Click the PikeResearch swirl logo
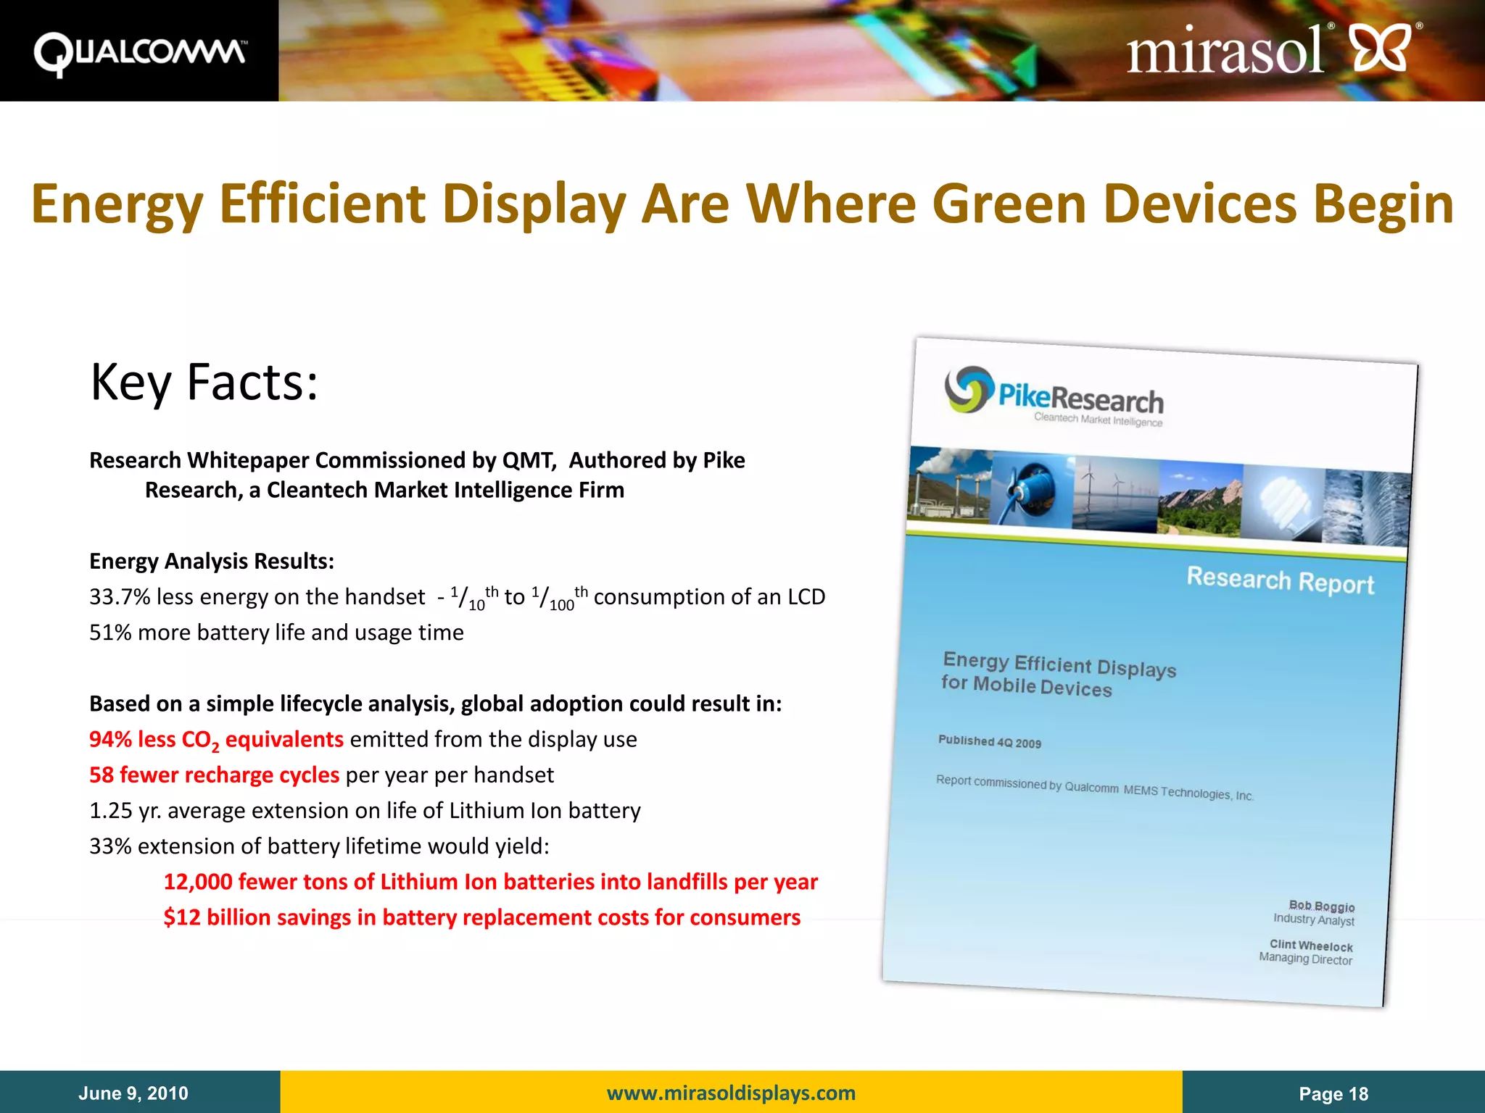 coord(969,389)
